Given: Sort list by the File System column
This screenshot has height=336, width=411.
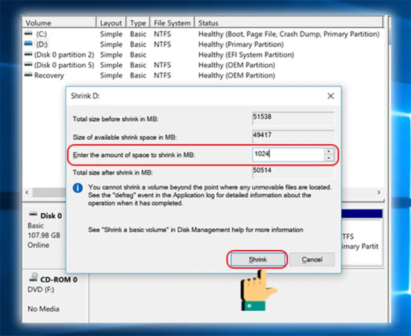Looking at the screenshot, I should coord(172,23).
